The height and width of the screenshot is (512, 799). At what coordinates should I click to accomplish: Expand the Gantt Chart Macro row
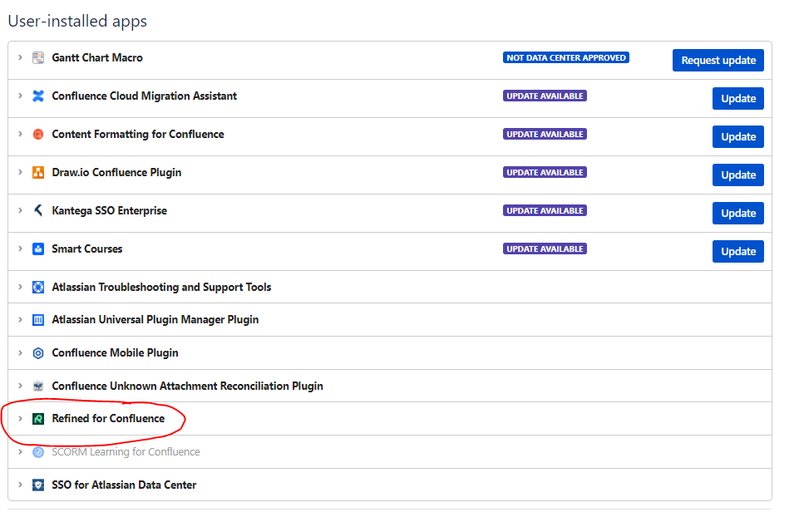(21, 57)
